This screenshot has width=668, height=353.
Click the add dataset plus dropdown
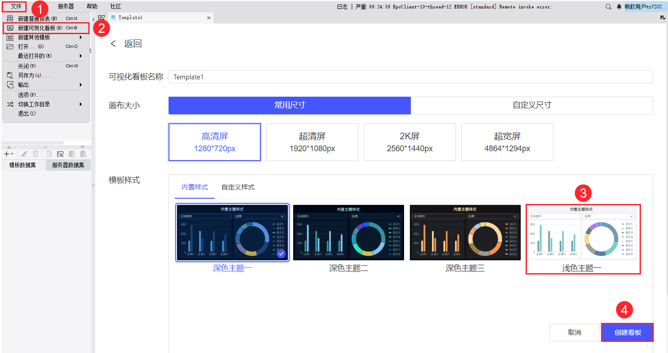click(8, 154)
